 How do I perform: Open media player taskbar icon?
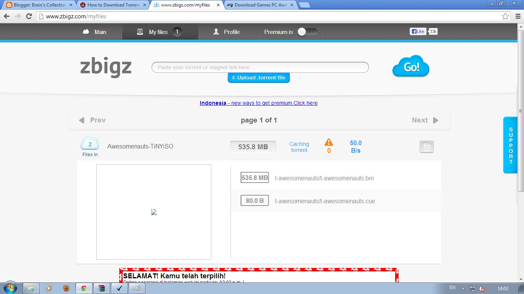coord(49,288)
